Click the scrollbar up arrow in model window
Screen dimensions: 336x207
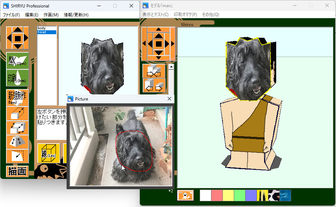[171, 67]
